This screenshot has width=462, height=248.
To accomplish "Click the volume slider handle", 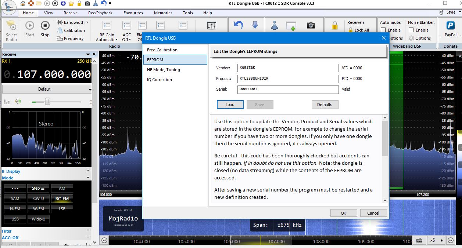I will point(47,102).
